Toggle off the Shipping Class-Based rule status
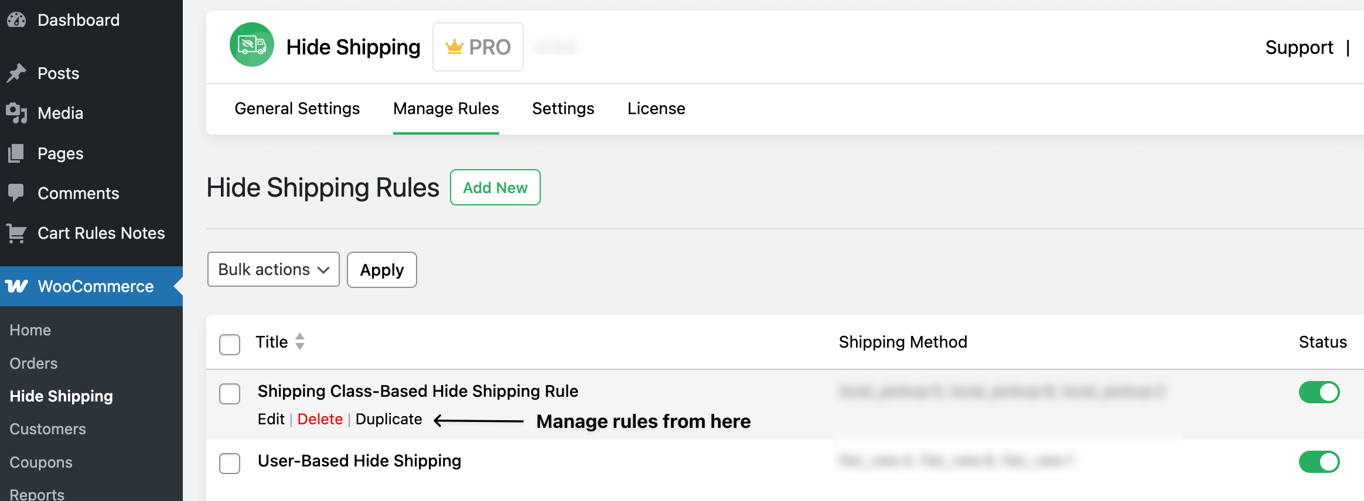 tap(1319, 392)
